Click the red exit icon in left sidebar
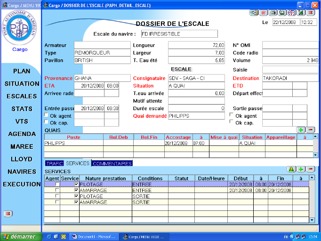This screenshot has height=241, width=321. 8,214
